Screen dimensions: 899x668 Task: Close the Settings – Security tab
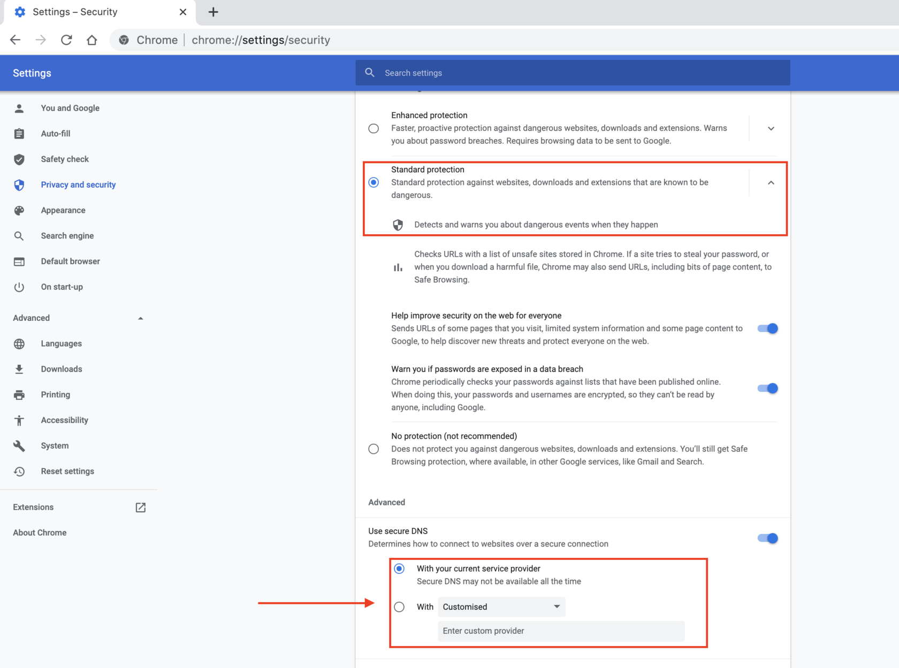tap(183, 12)
